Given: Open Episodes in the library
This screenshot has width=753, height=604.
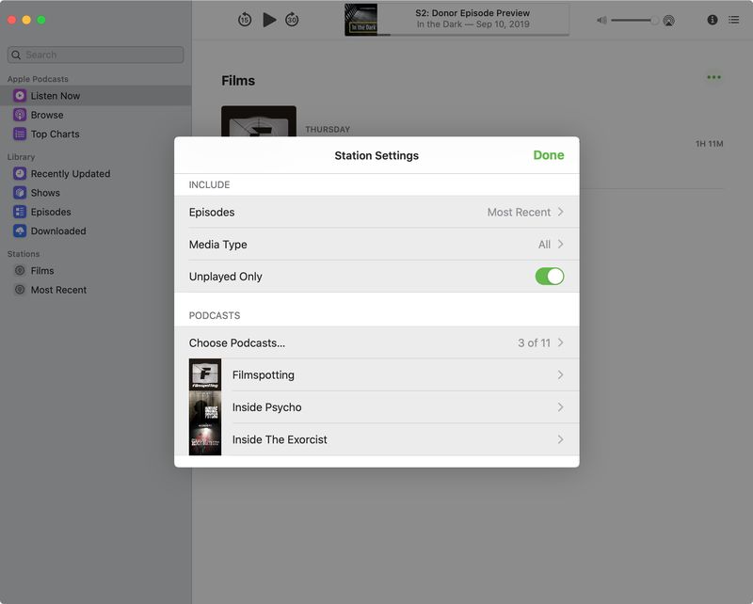Looking at the screenshot, I should click(x=96, y=212).
